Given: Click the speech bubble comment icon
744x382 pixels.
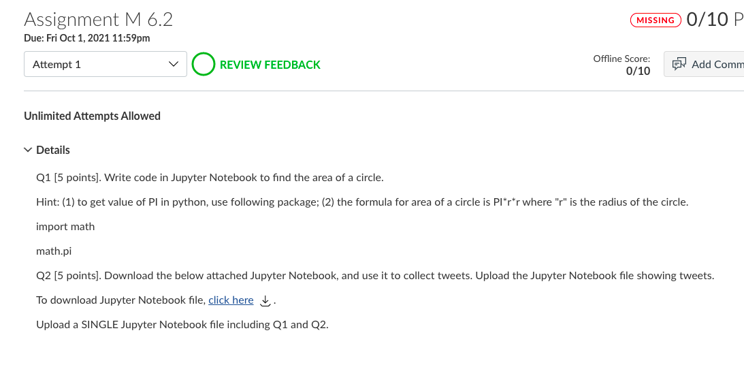Looking at the screenshot, I should click(x=679, y=64).
